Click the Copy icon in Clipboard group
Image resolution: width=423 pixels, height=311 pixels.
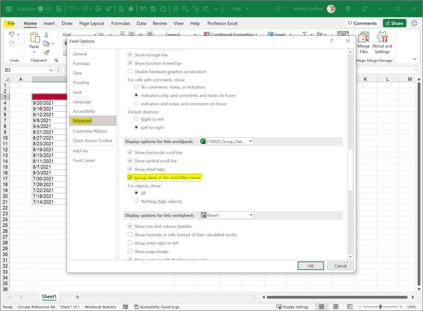46,43
